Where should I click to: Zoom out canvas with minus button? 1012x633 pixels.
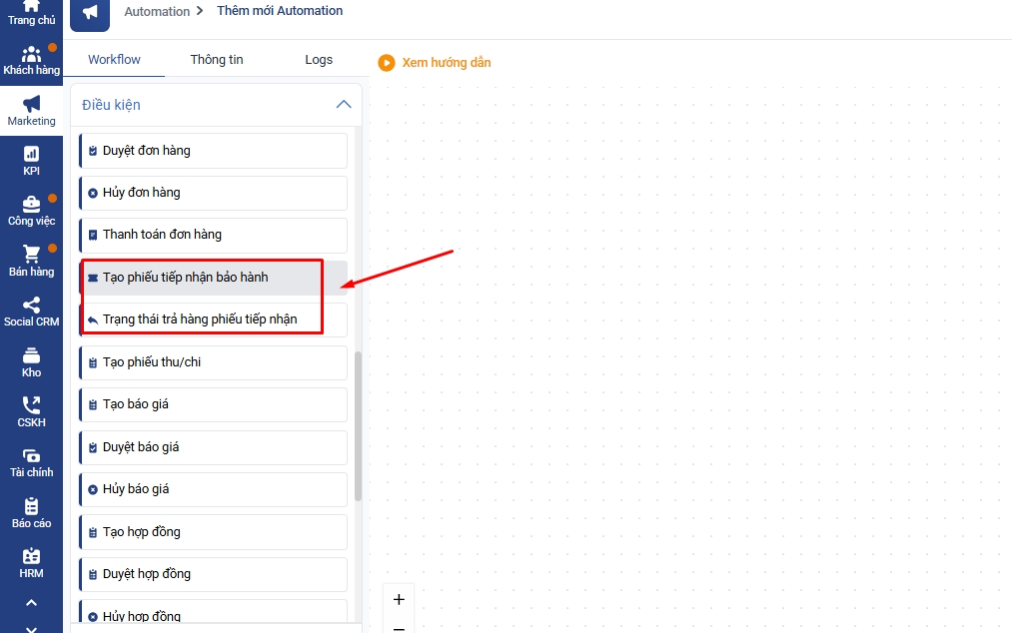click(399, 627)
